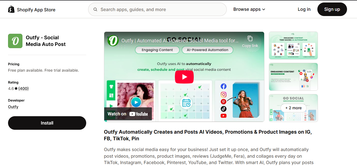Click the Facebook icon in video preview
Image resolution: width=357 pixels, height=166 pixels.
pyautogui.click(x=224, y=86)
